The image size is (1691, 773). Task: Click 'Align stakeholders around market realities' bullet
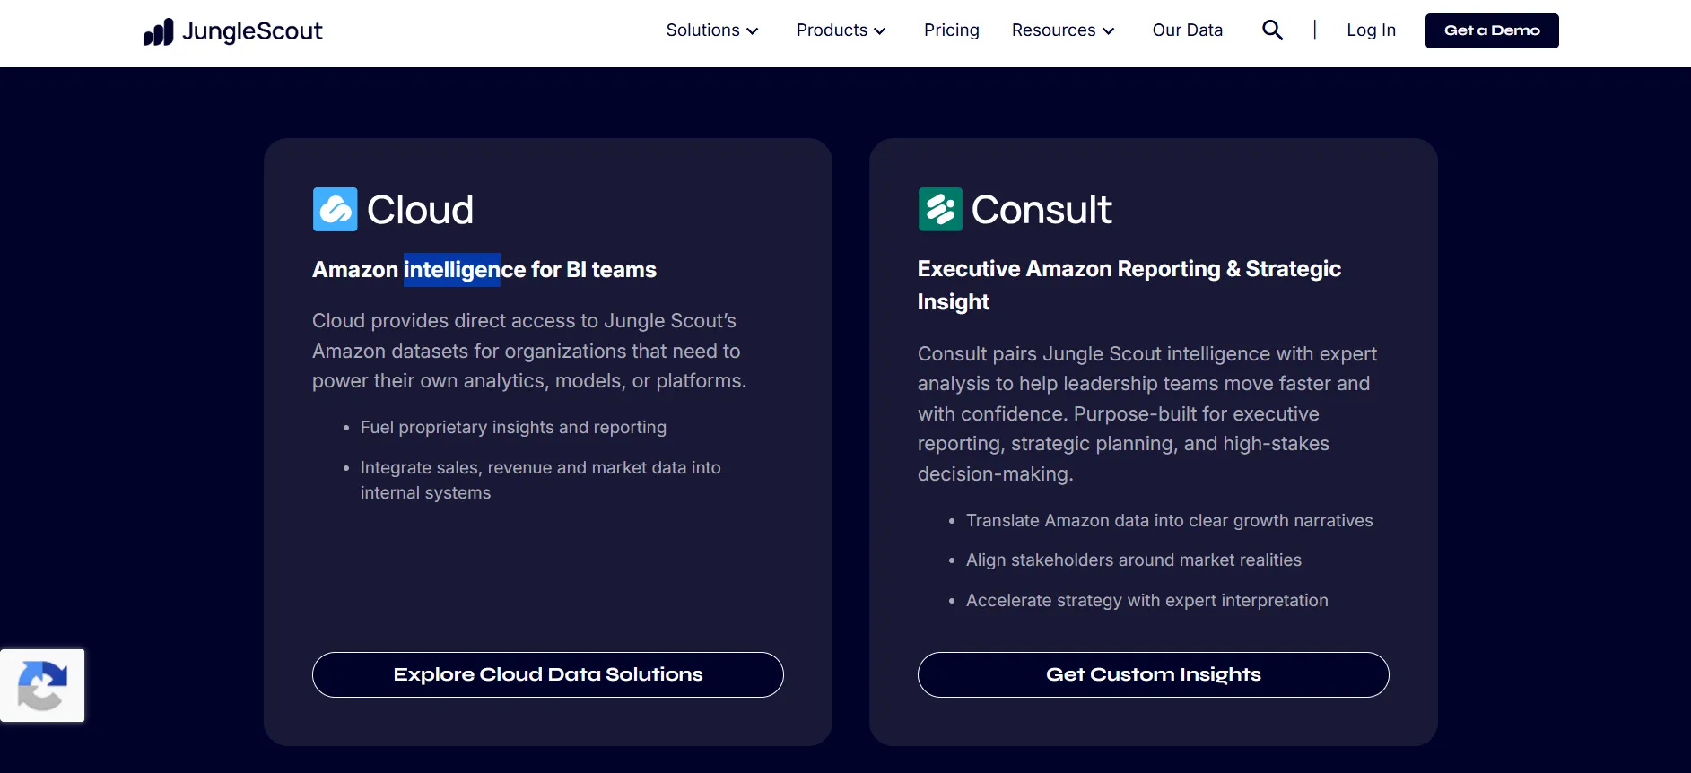pyautogui.click(x=1134, y=560)
